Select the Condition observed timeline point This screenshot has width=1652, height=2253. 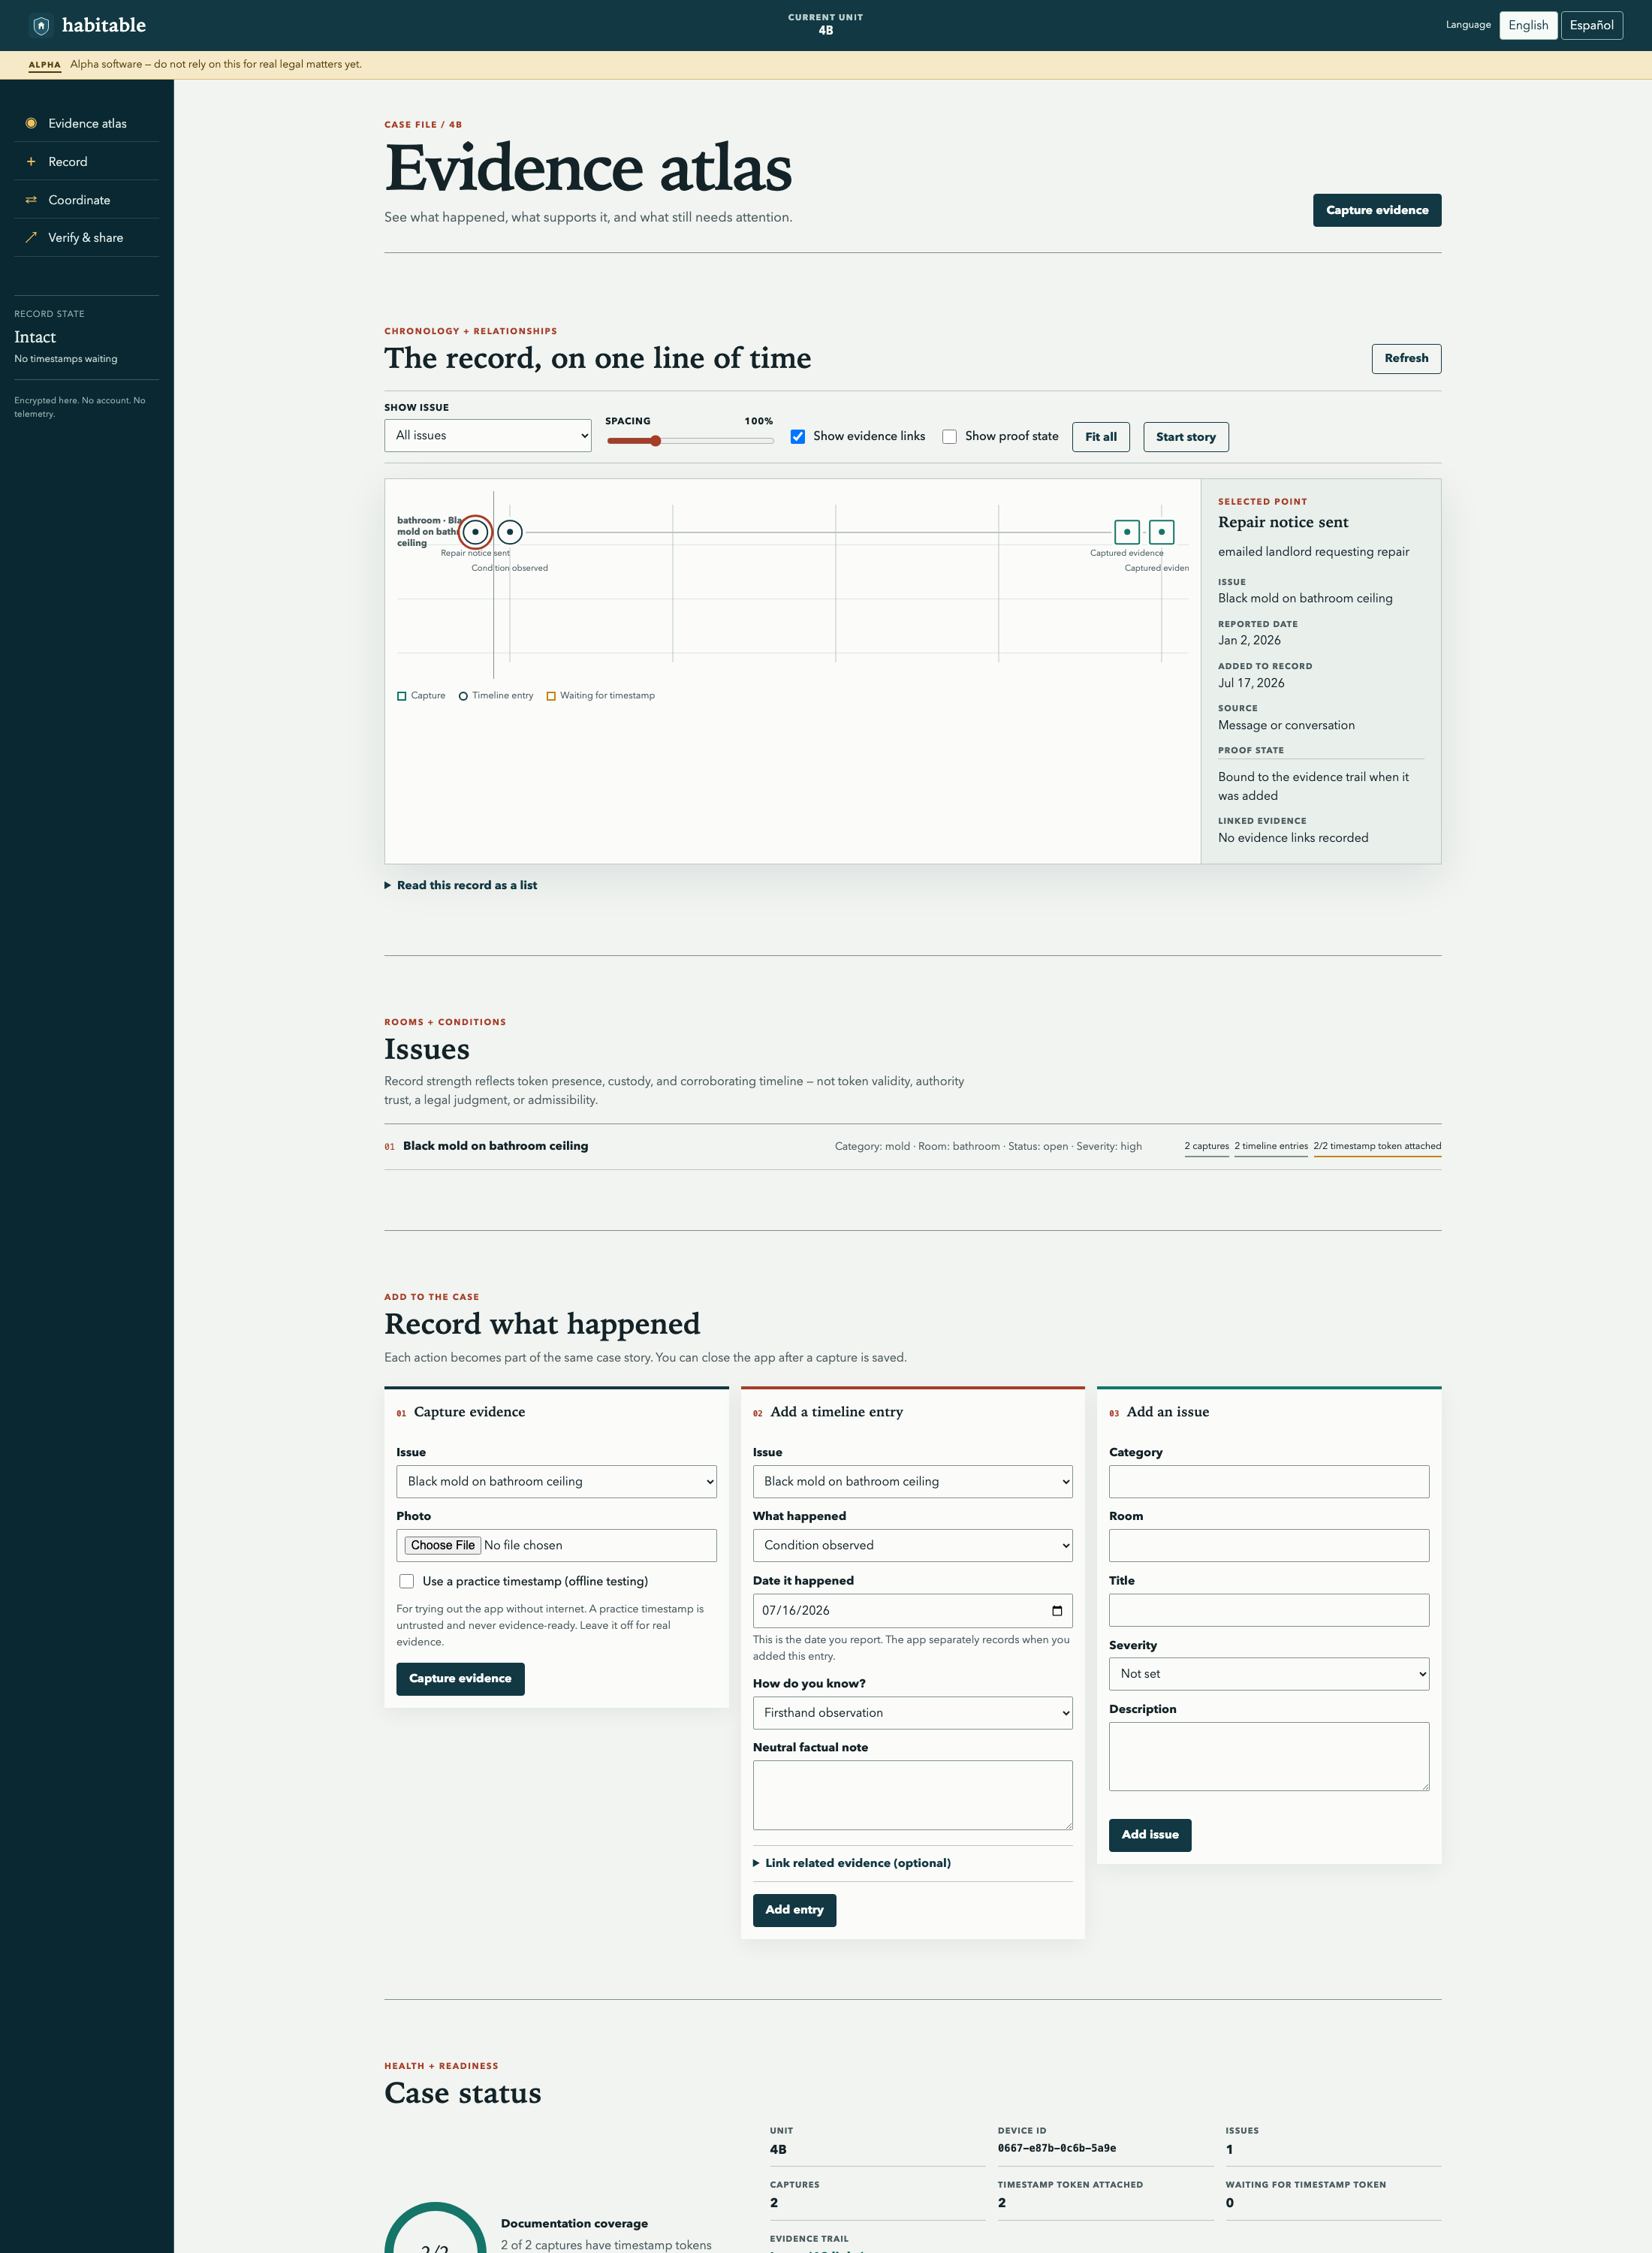click(x=510, y=532)
